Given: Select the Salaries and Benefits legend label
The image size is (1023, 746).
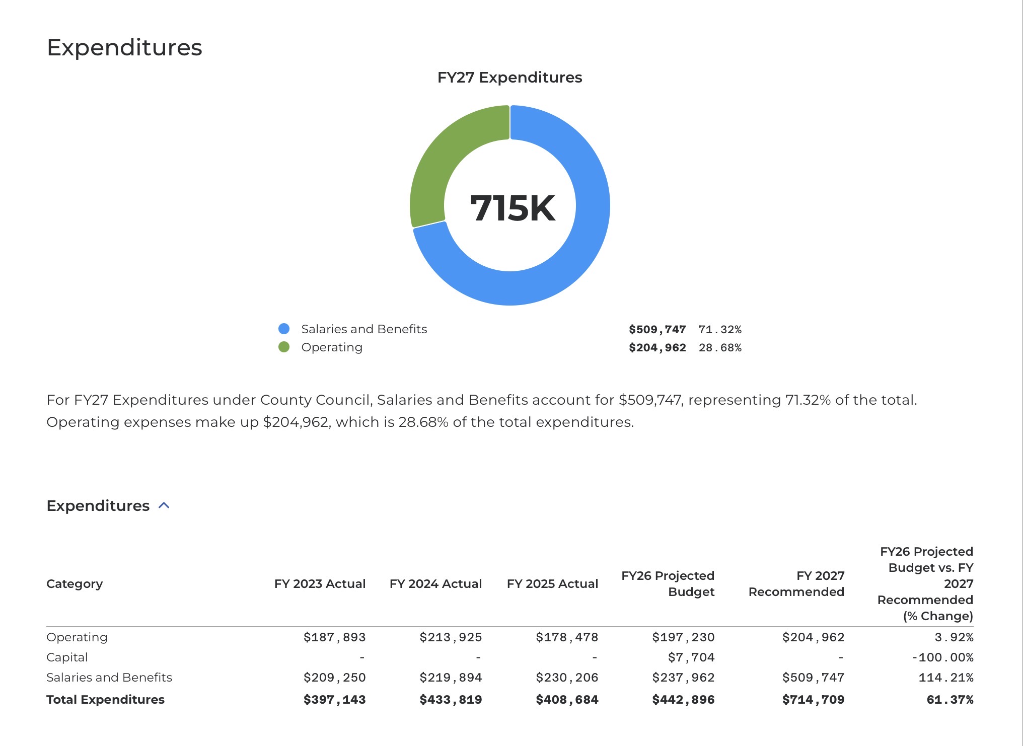Looking at the screenshot, I should click(x=363, y=329).
